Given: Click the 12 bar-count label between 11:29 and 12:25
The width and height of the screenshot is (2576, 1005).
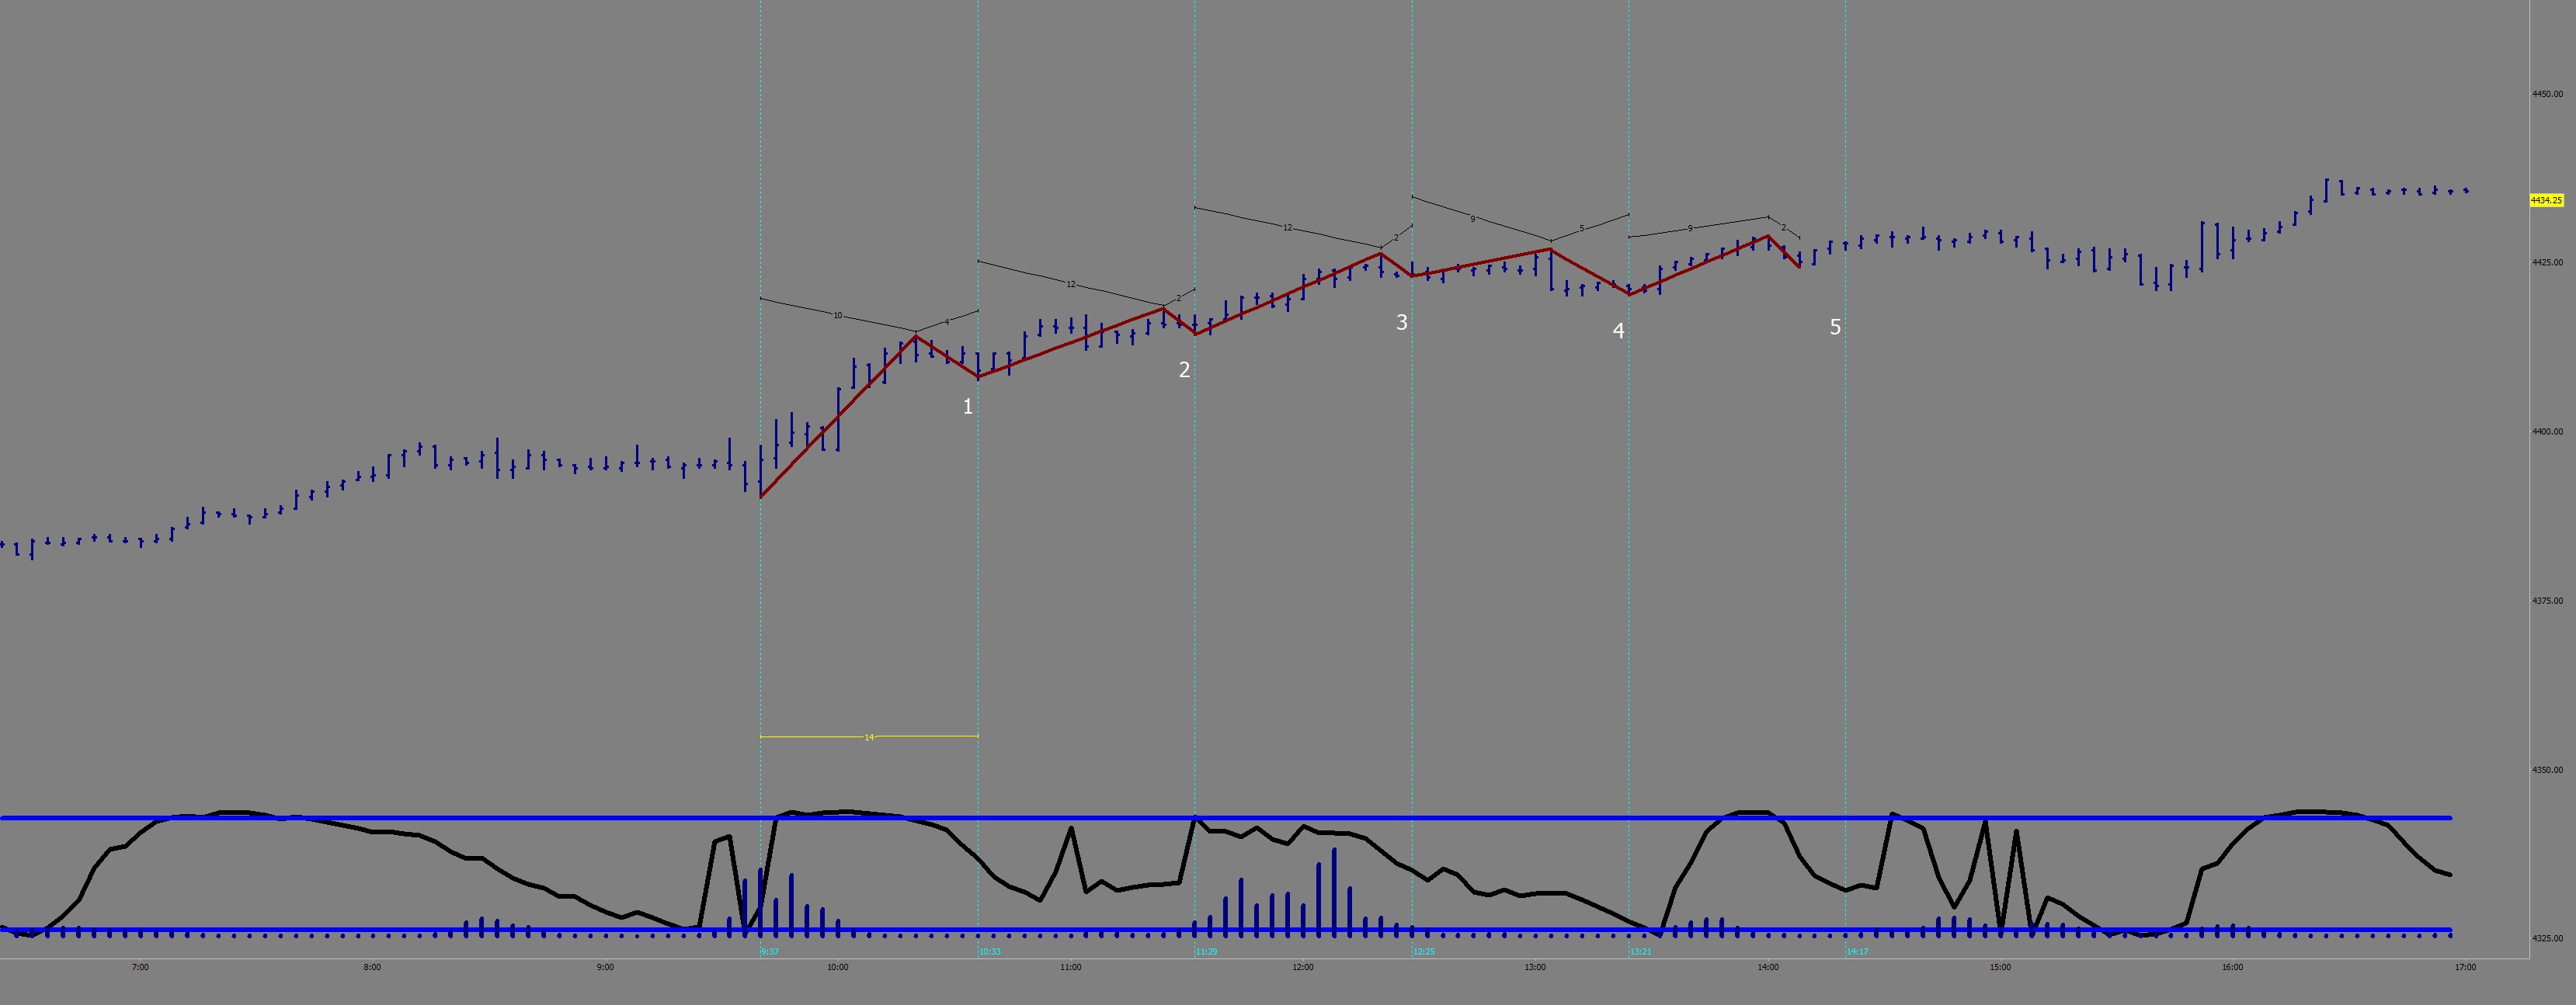Looking at the screenshot, I should [1288, 229].
